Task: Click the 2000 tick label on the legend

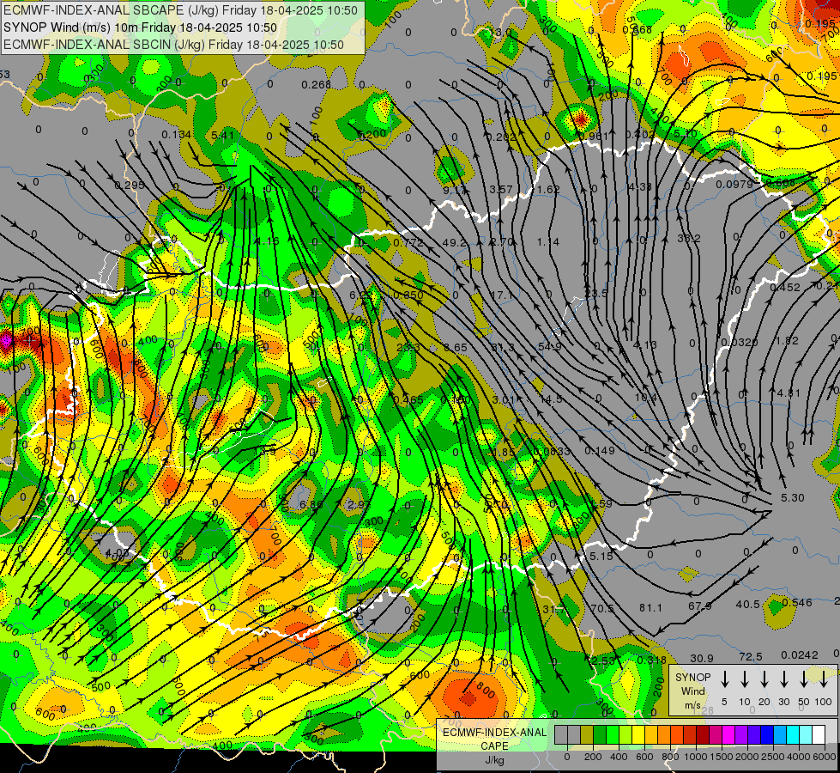Action: pos(747,757)
